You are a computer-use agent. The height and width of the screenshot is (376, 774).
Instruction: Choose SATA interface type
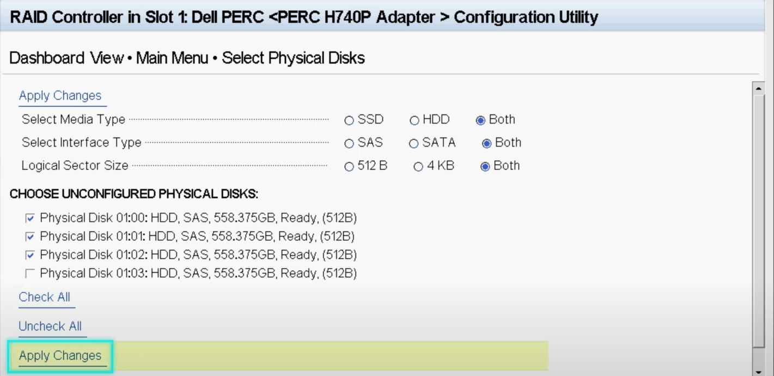pos(414,144)
